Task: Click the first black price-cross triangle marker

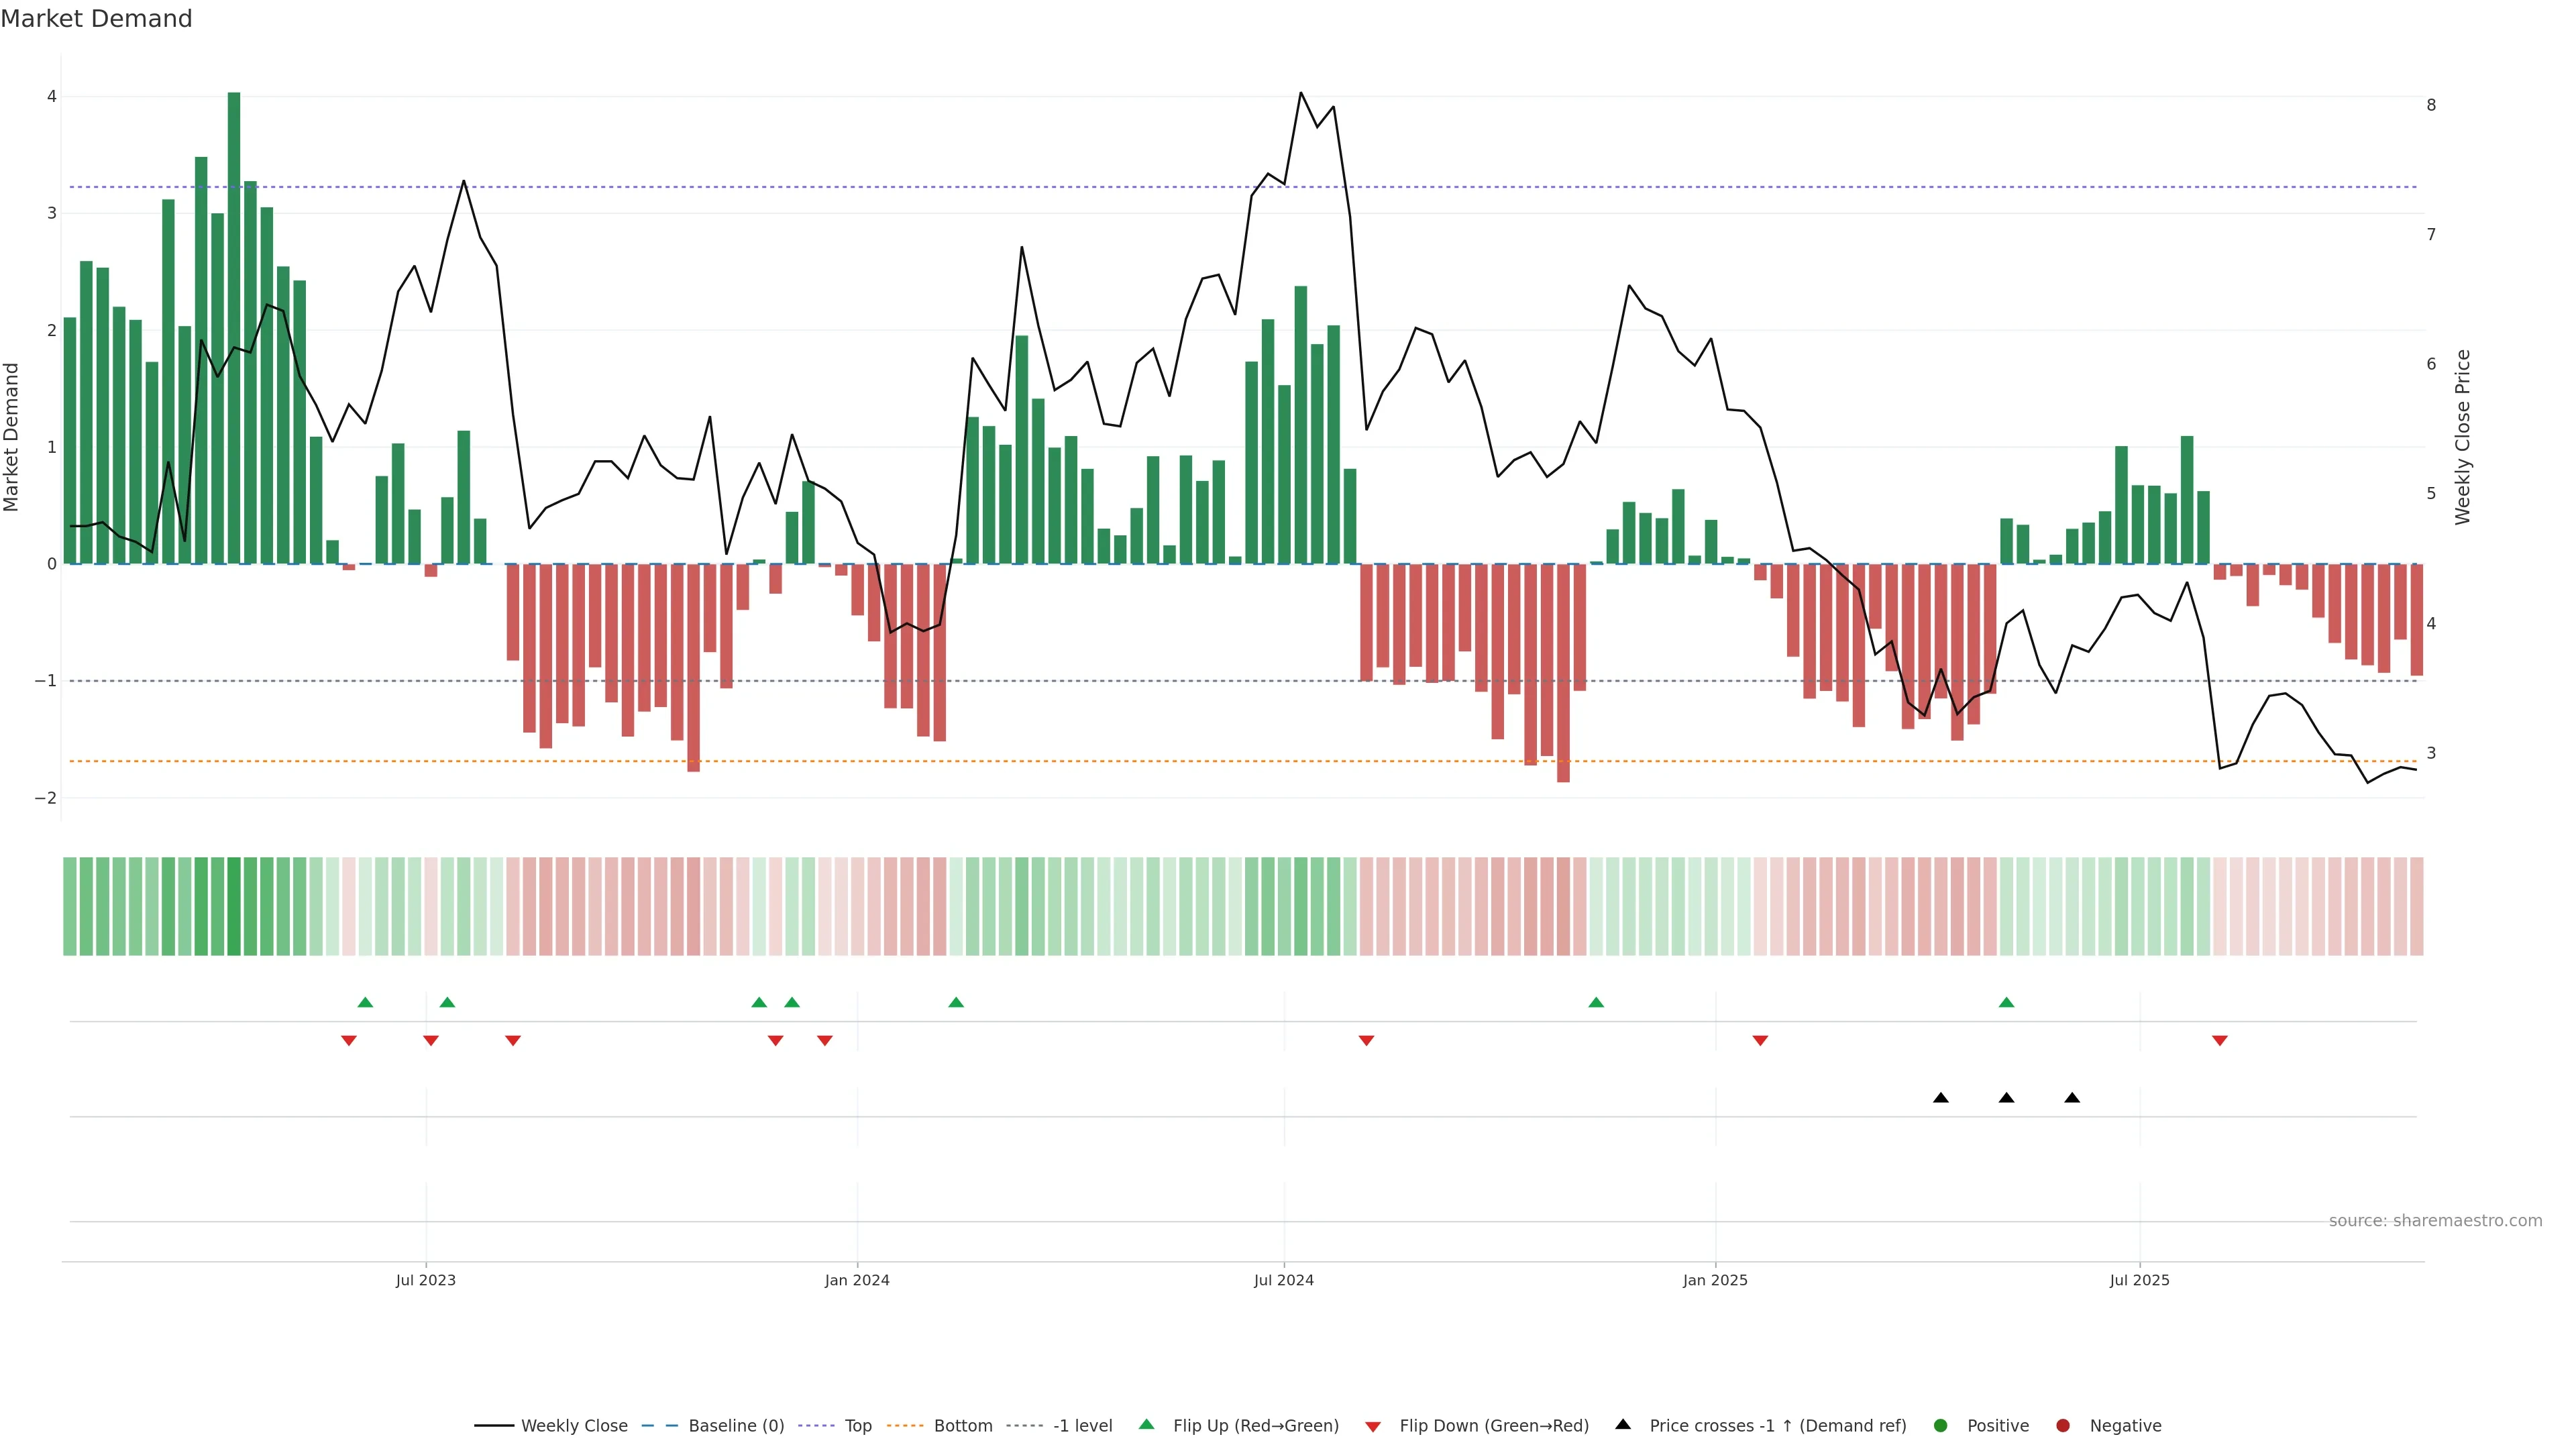Action: pos(1941,1098)
